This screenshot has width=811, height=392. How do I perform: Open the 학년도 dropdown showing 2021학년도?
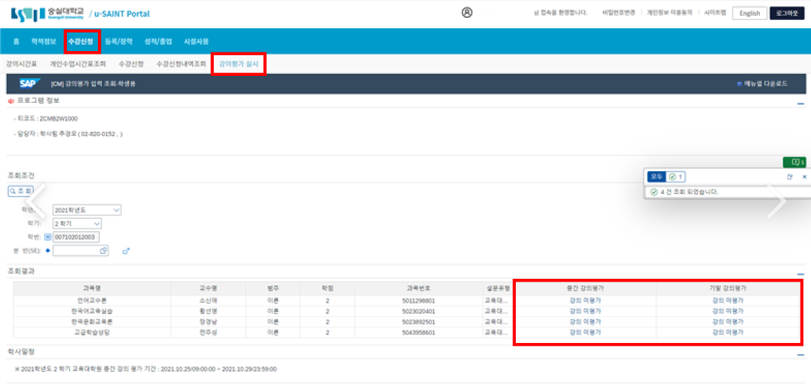[86, 210]
